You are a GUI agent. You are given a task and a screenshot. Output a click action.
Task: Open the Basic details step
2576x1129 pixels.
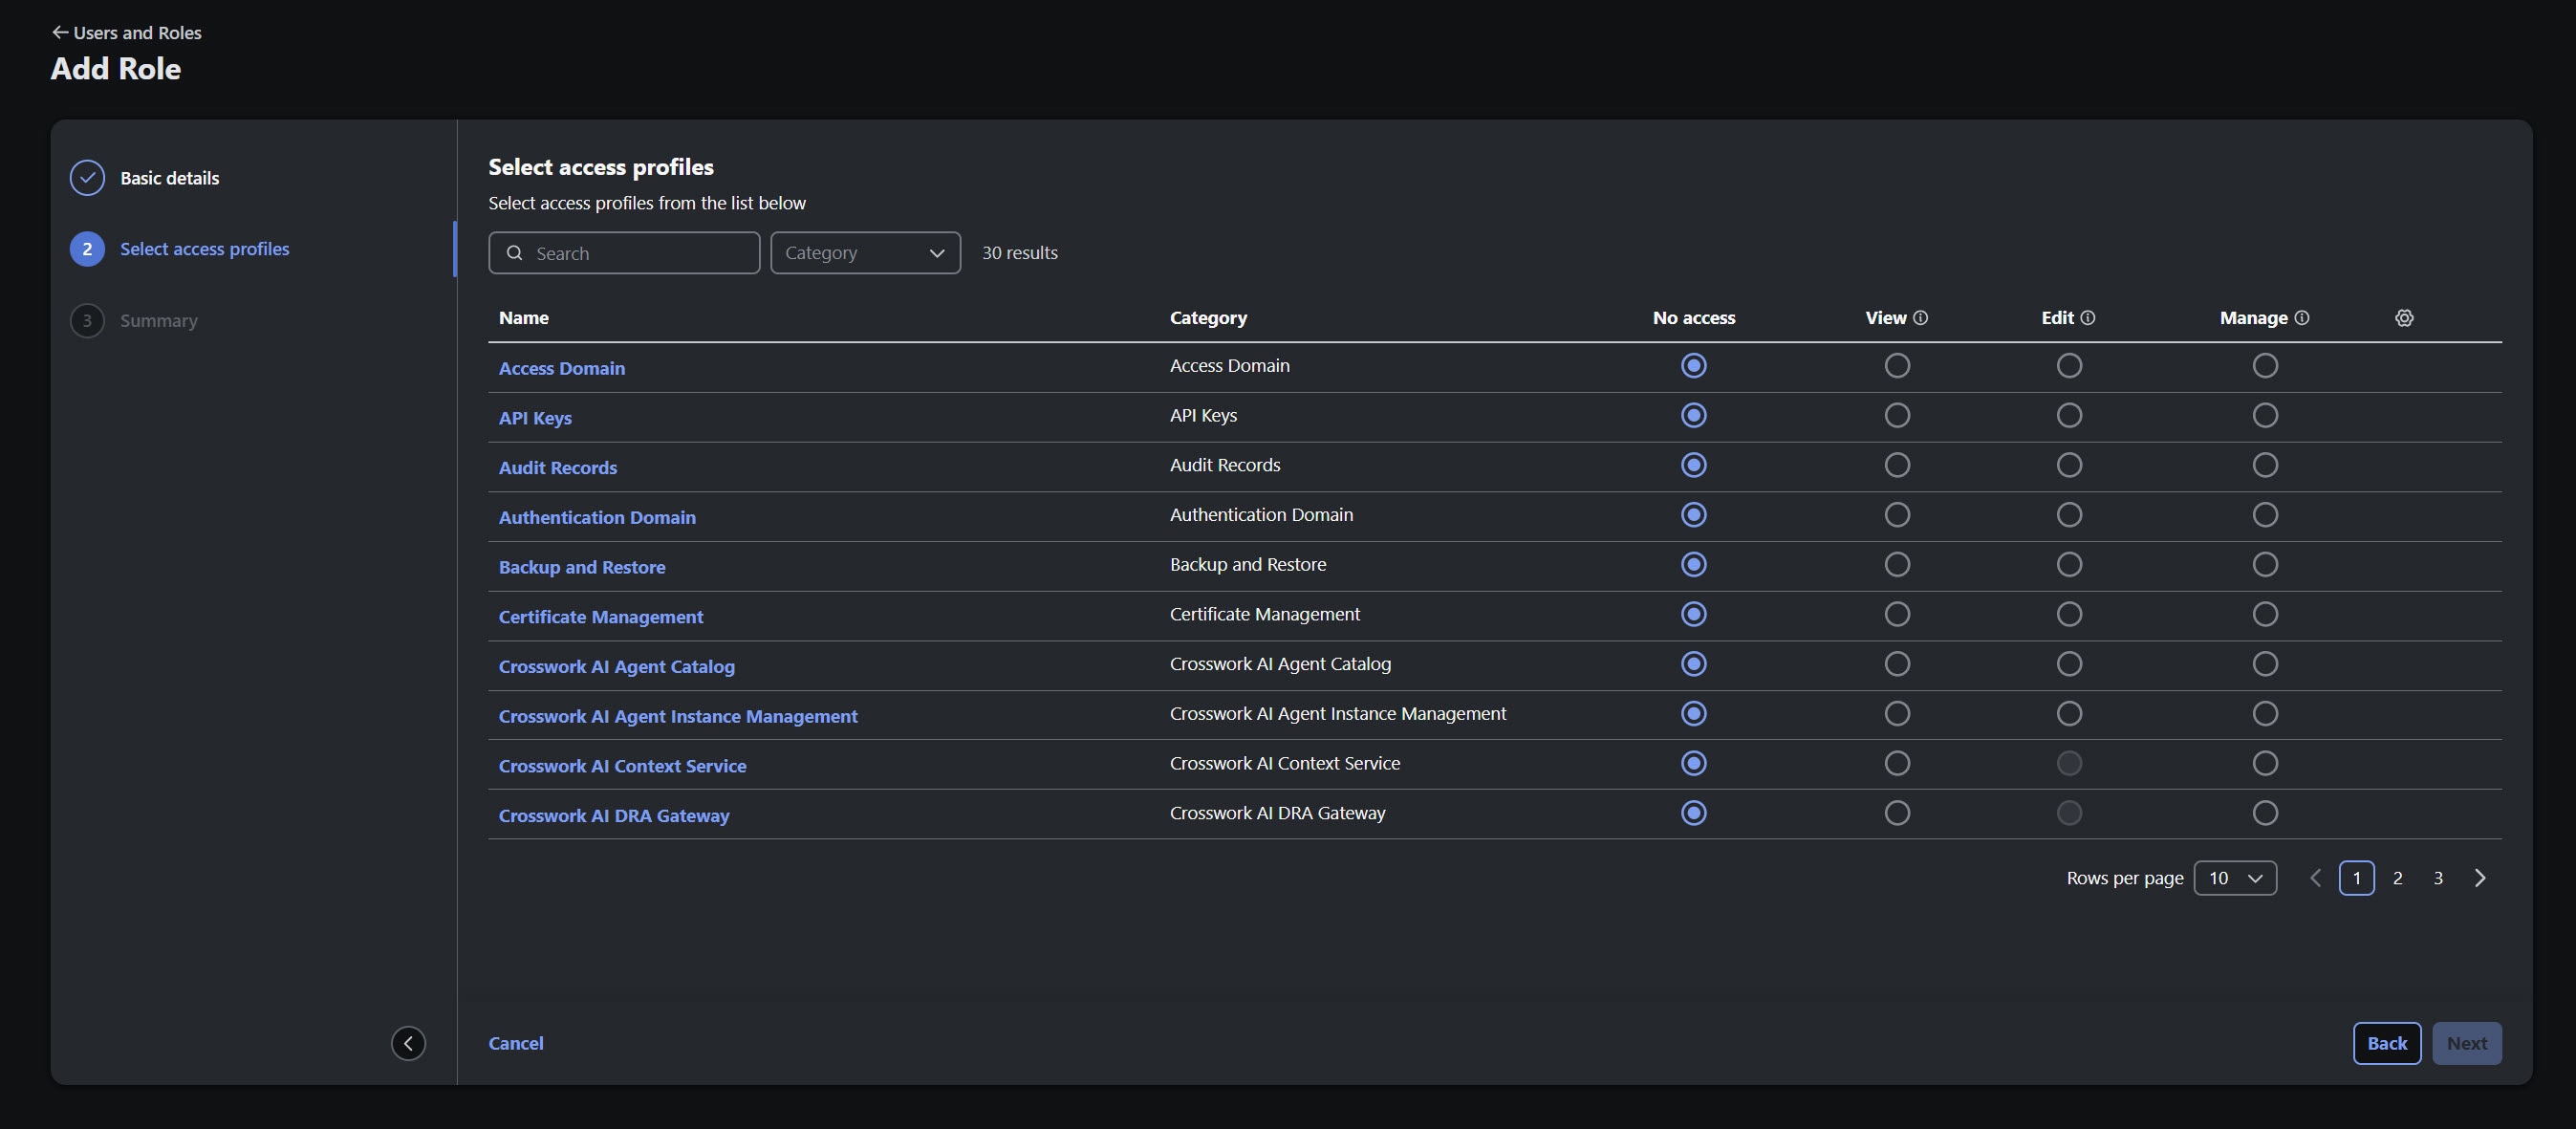[169, 178]
